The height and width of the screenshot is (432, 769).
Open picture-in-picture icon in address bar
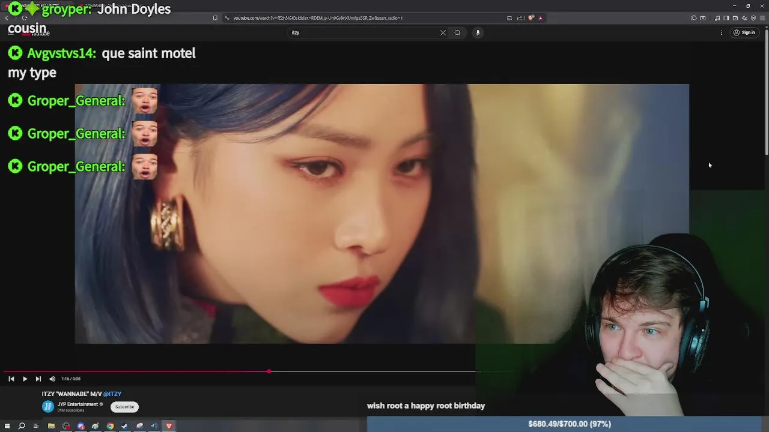(509, 18)
